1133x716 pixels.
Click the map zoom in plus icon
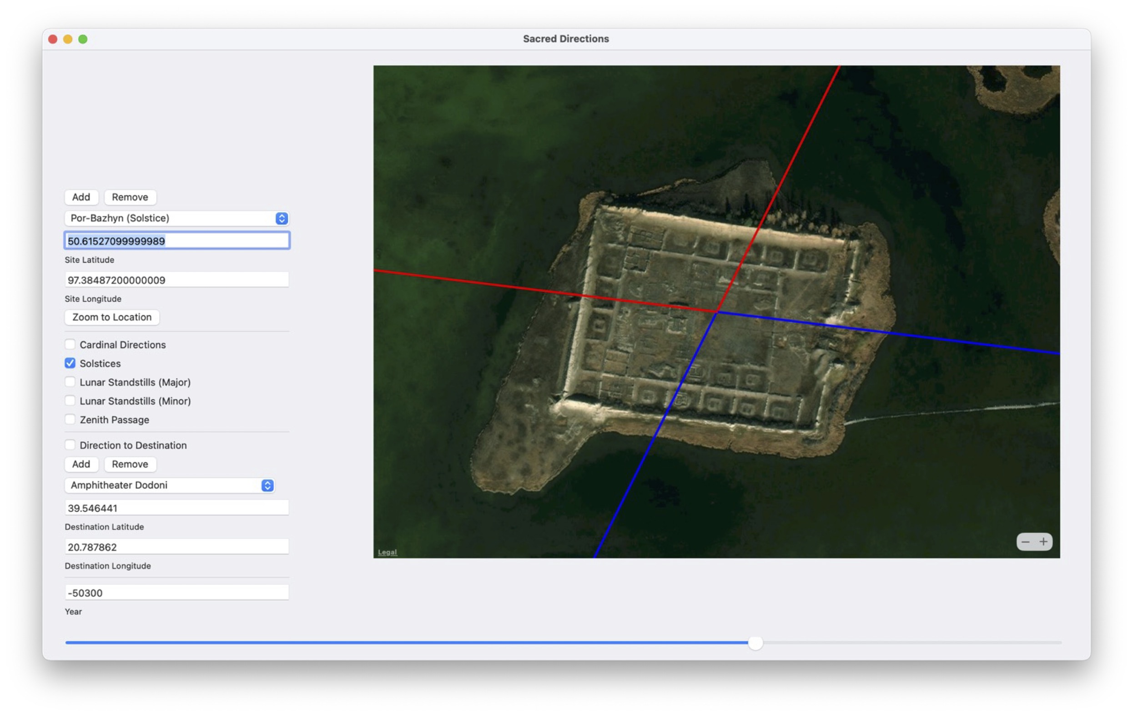1043,541
